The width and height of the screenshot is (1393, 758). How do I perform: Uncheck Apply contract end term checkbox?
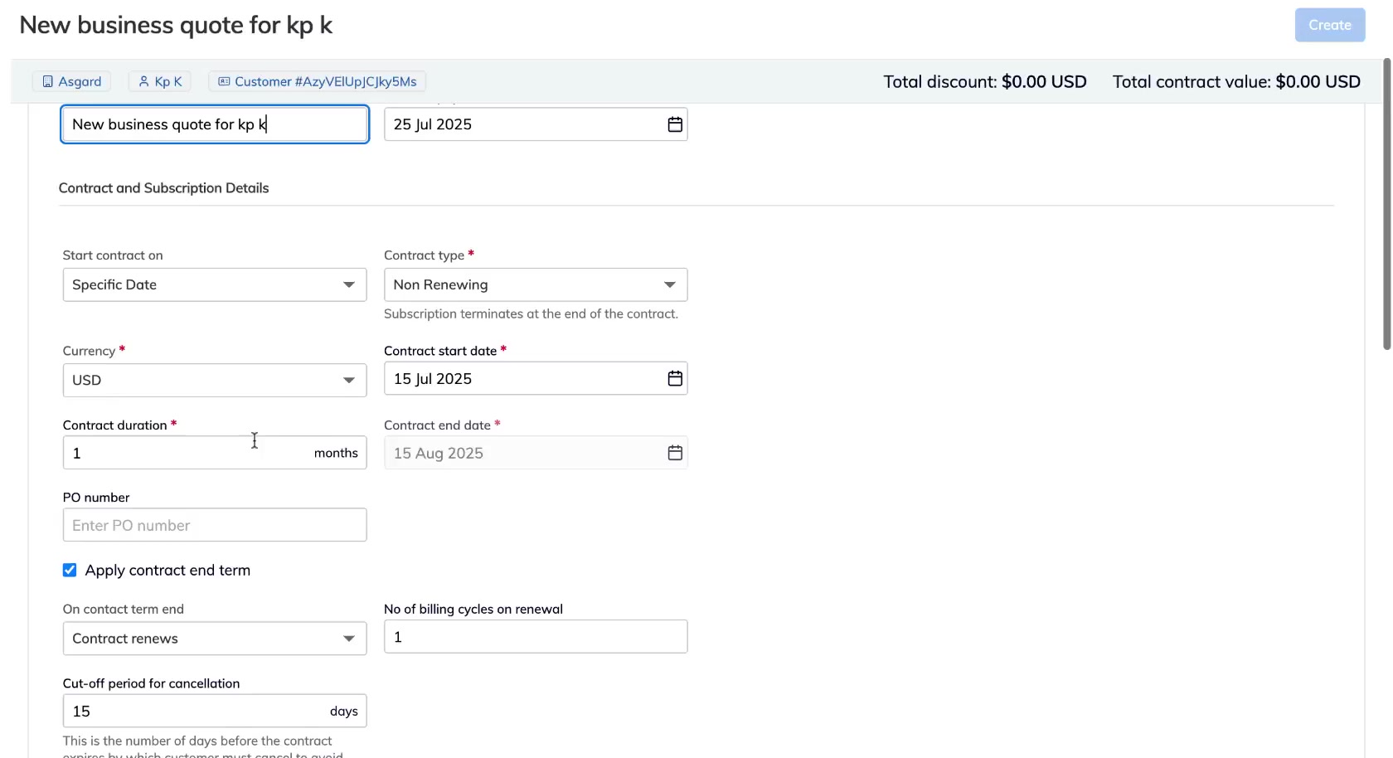pyautogui.click(x=70, y=571)
